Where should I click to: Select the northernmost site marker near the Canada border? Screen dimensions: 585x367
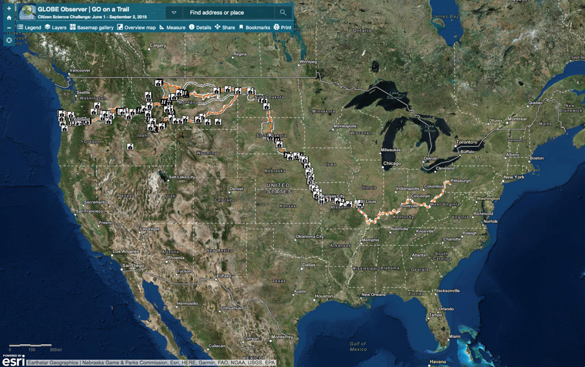click(x=159, y=83)
